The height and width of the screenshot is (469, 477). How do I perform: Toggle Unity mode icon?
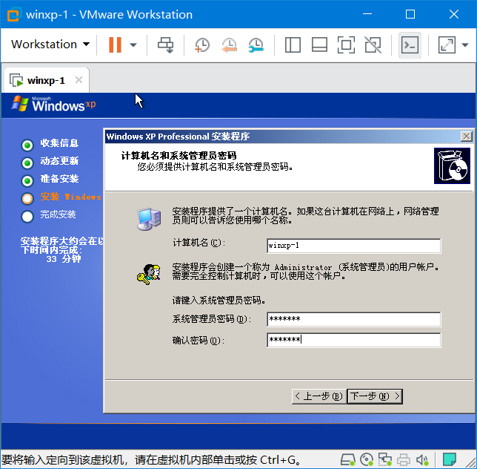click(x=373, y=45)
